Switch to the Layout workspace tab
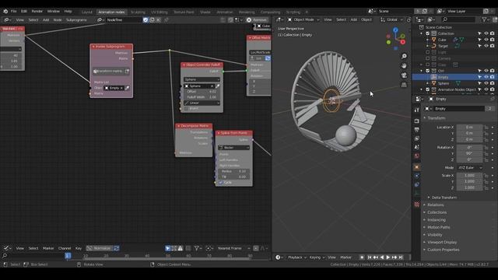 coord(86,12)
